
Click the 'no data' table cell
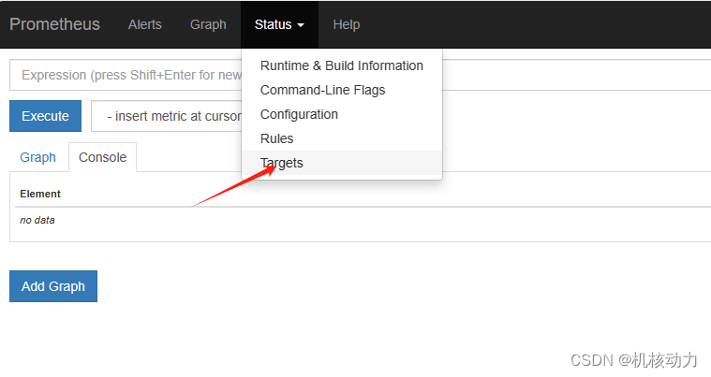click(37, 221)
